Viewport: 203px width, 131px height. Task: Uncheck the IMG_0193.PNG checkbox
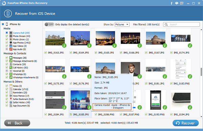point(146,114)
